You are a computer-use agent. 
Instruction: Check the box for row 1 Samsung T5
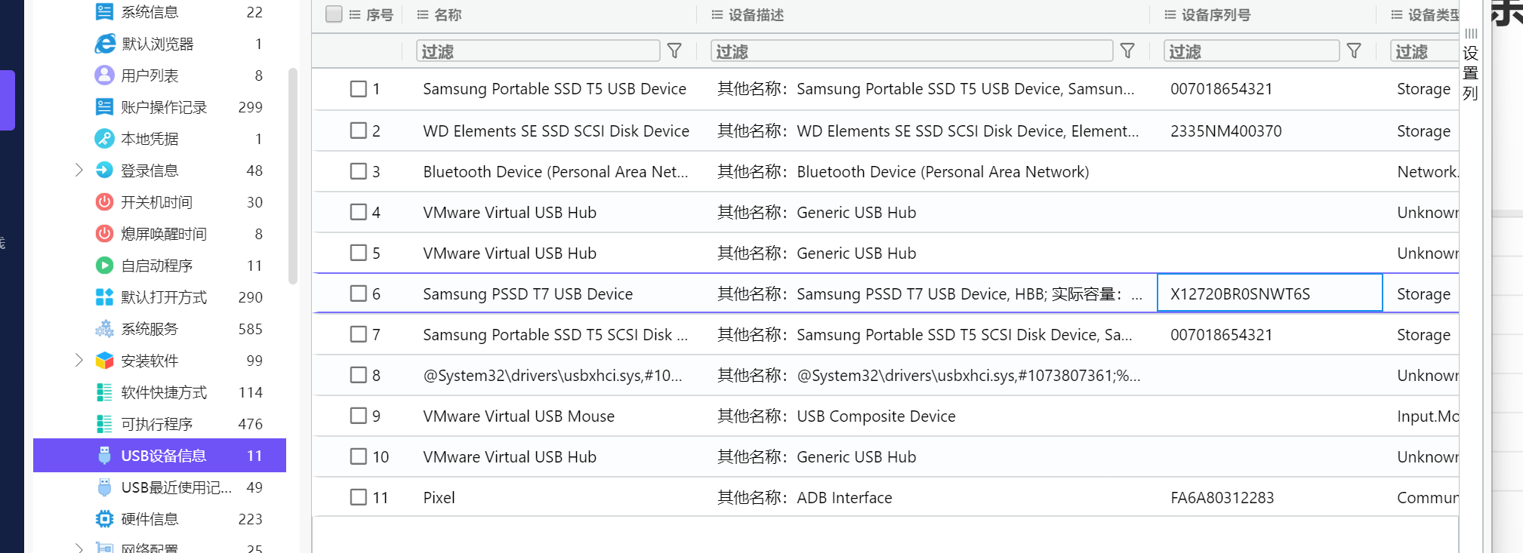[x=359, y=89]
